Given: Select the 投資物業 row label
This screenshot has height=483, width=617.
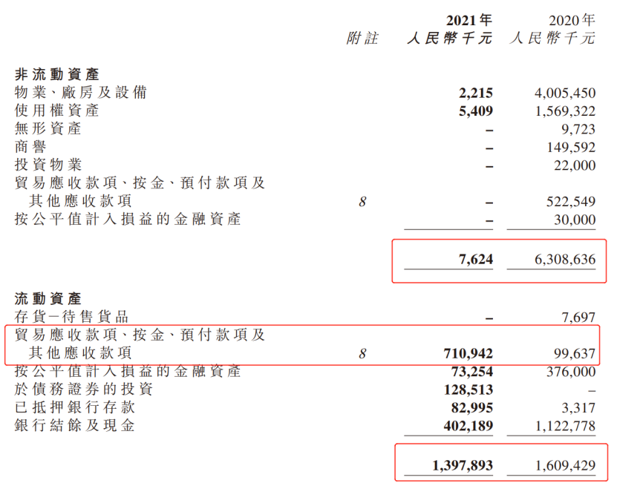Looking at the screenshot, I should click(x=48, y=165).
